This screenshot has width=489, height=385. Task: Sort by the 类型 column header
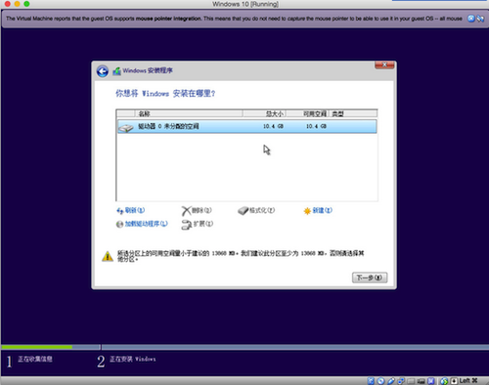353,113
